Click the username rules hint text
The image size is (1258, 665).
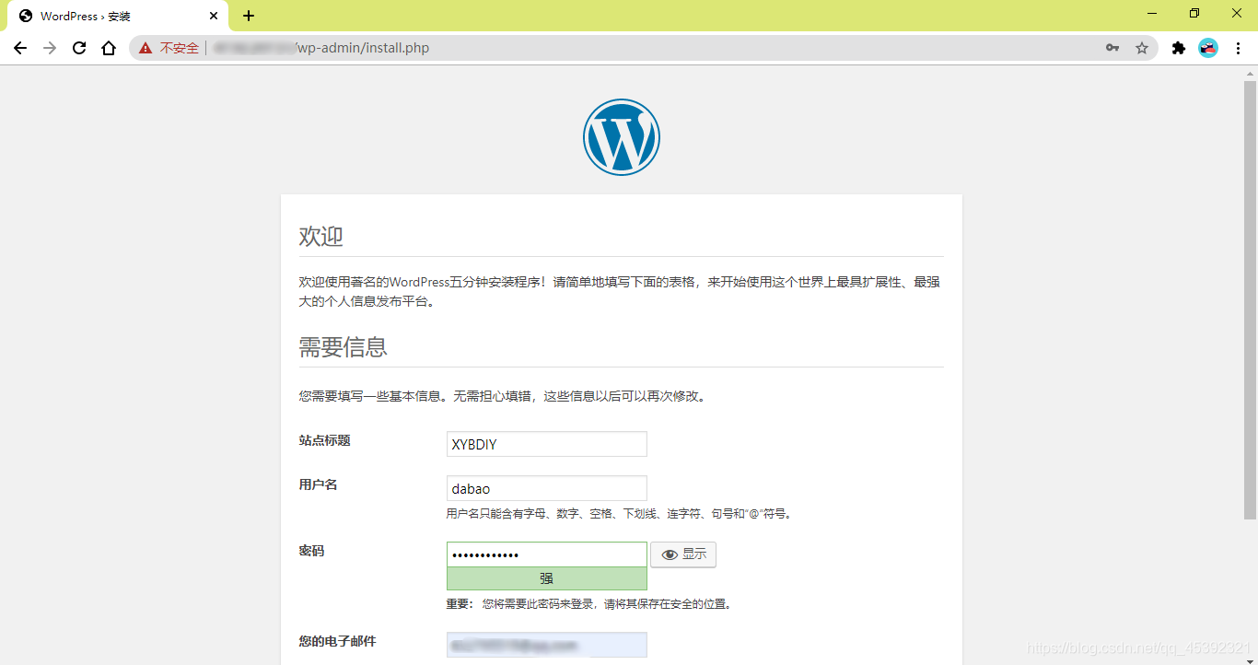point(620,514)
